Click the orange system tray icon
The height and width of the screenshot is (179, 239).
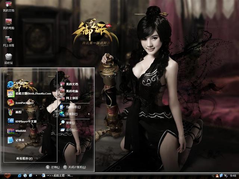[217, 176]
